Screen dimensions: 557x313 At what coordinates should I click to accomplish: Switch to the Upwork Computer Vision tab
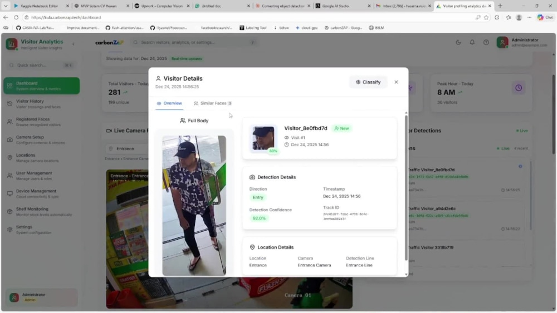click(x=162, y=6)
